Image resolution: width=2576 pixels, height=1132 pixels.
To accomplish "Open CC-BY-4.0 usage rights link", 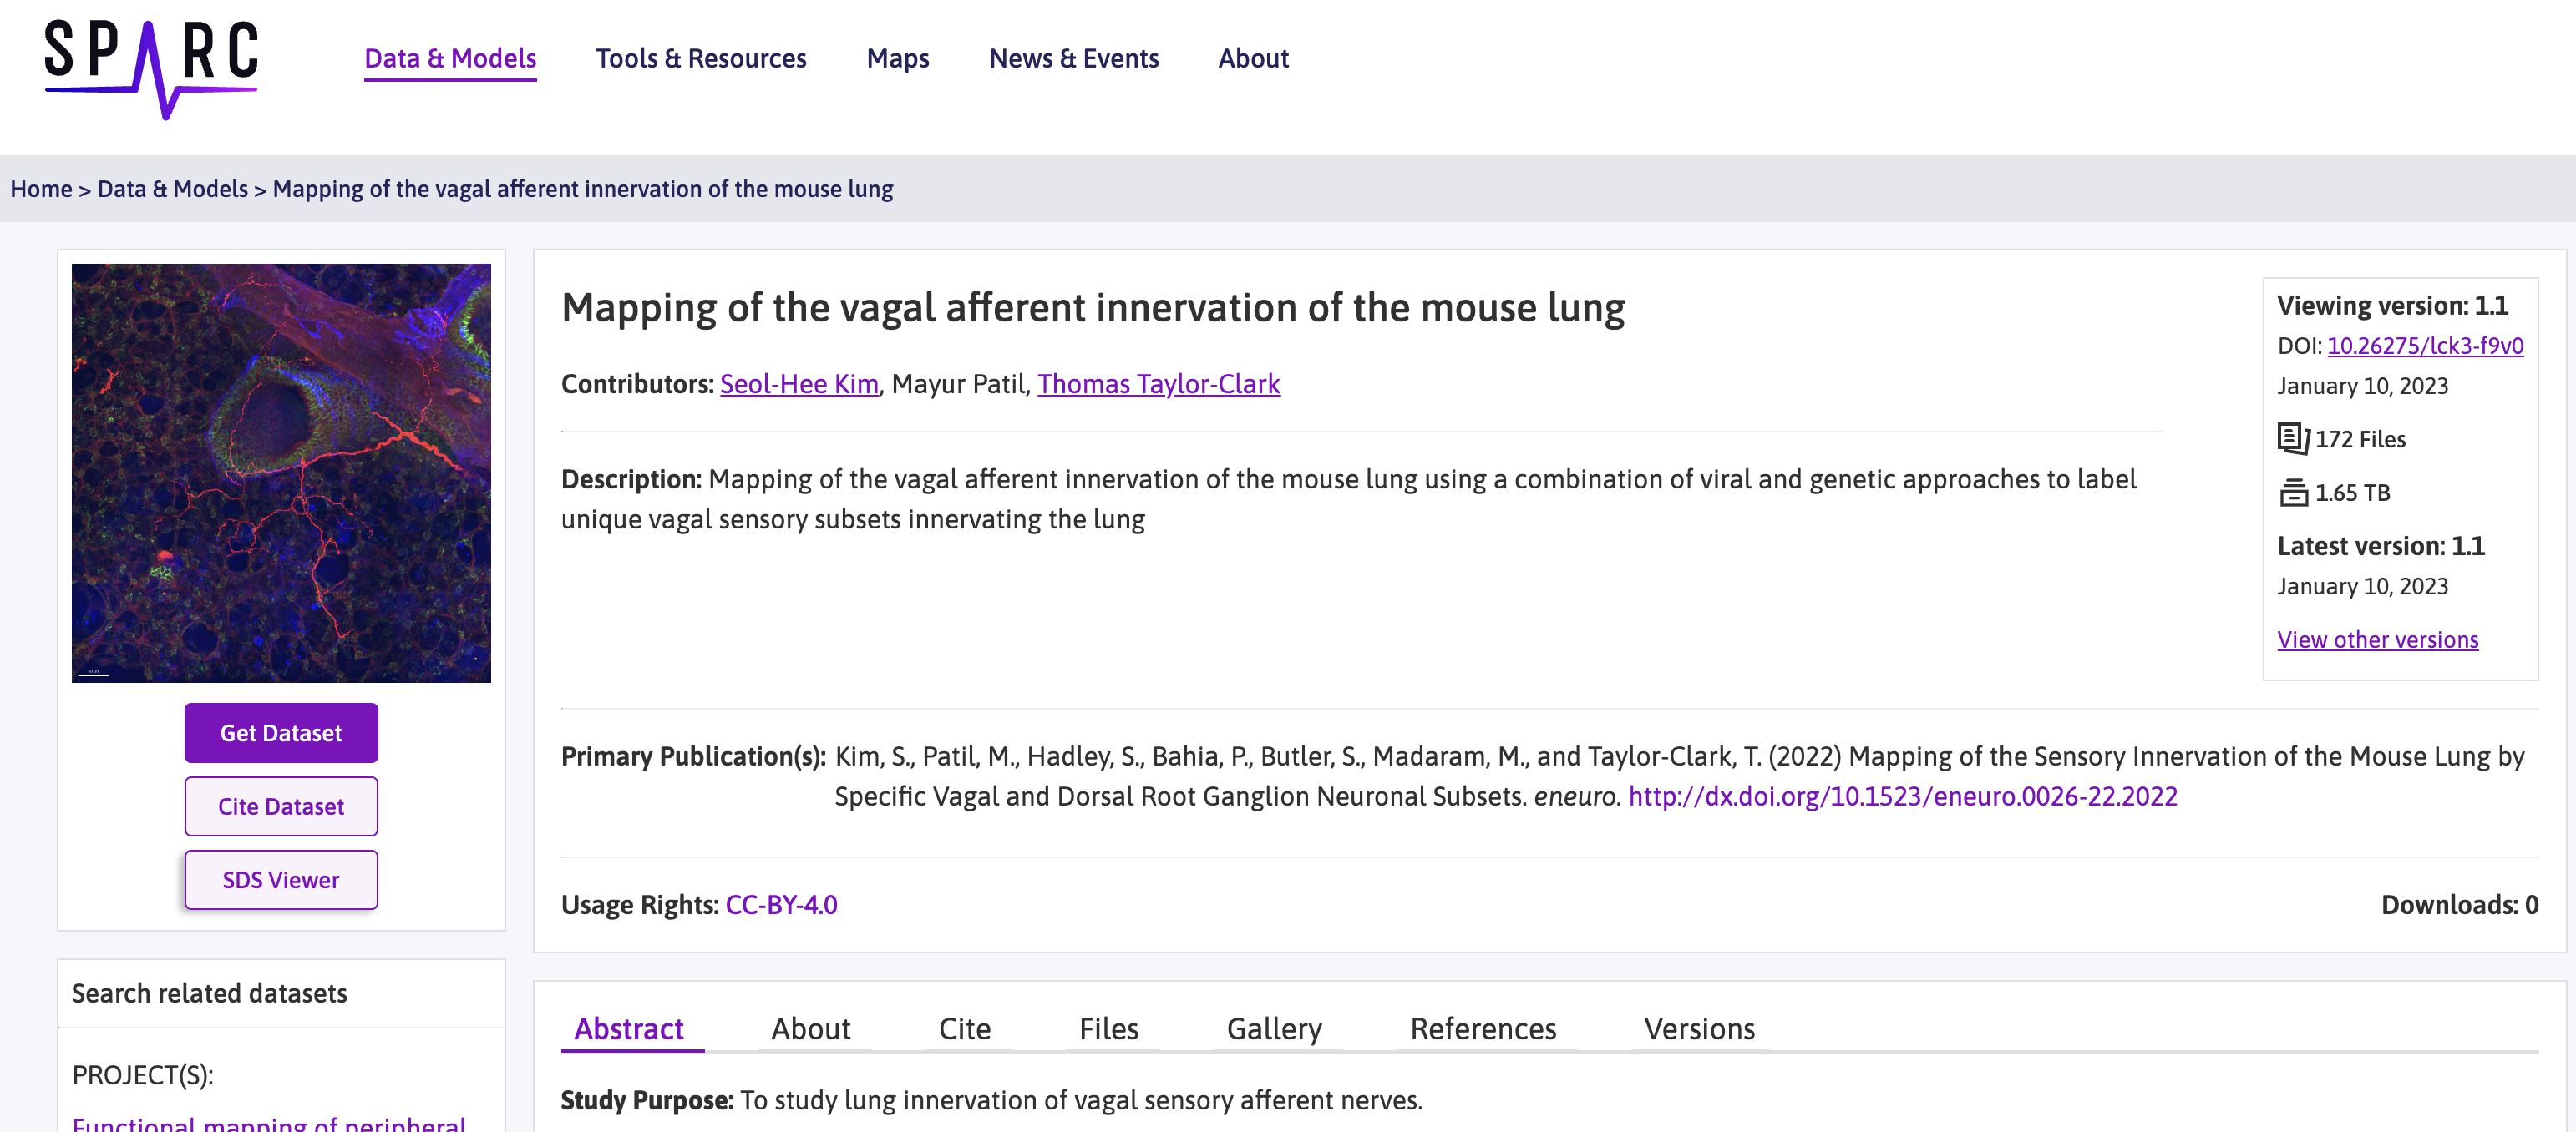I will point(781,904).
